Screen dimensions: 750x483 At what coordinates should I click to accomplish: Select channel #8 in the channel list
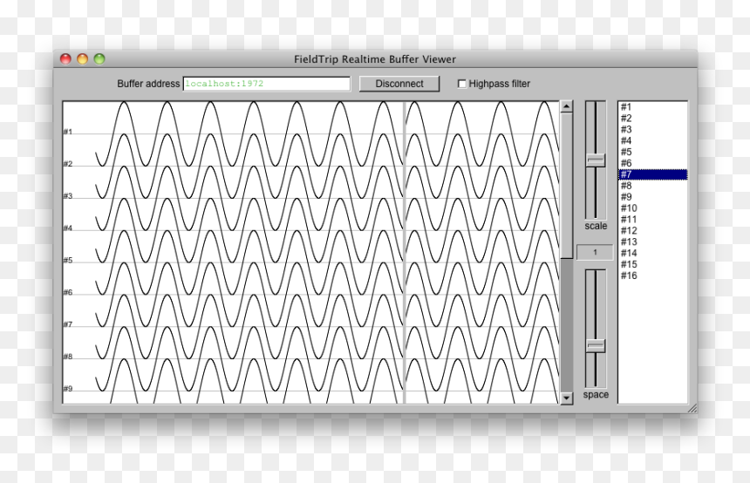click(653, 186)
